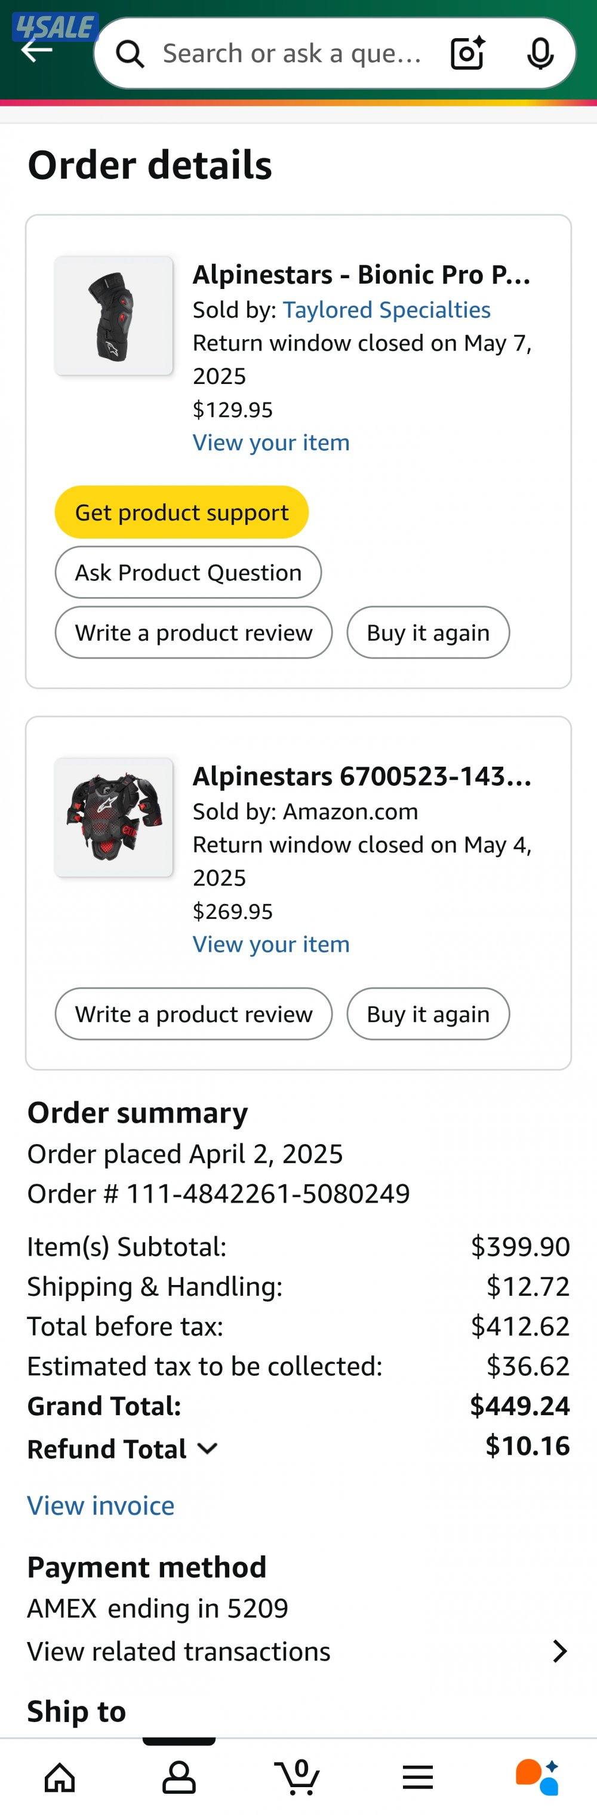Open the account profile icon

[179, 1777]
